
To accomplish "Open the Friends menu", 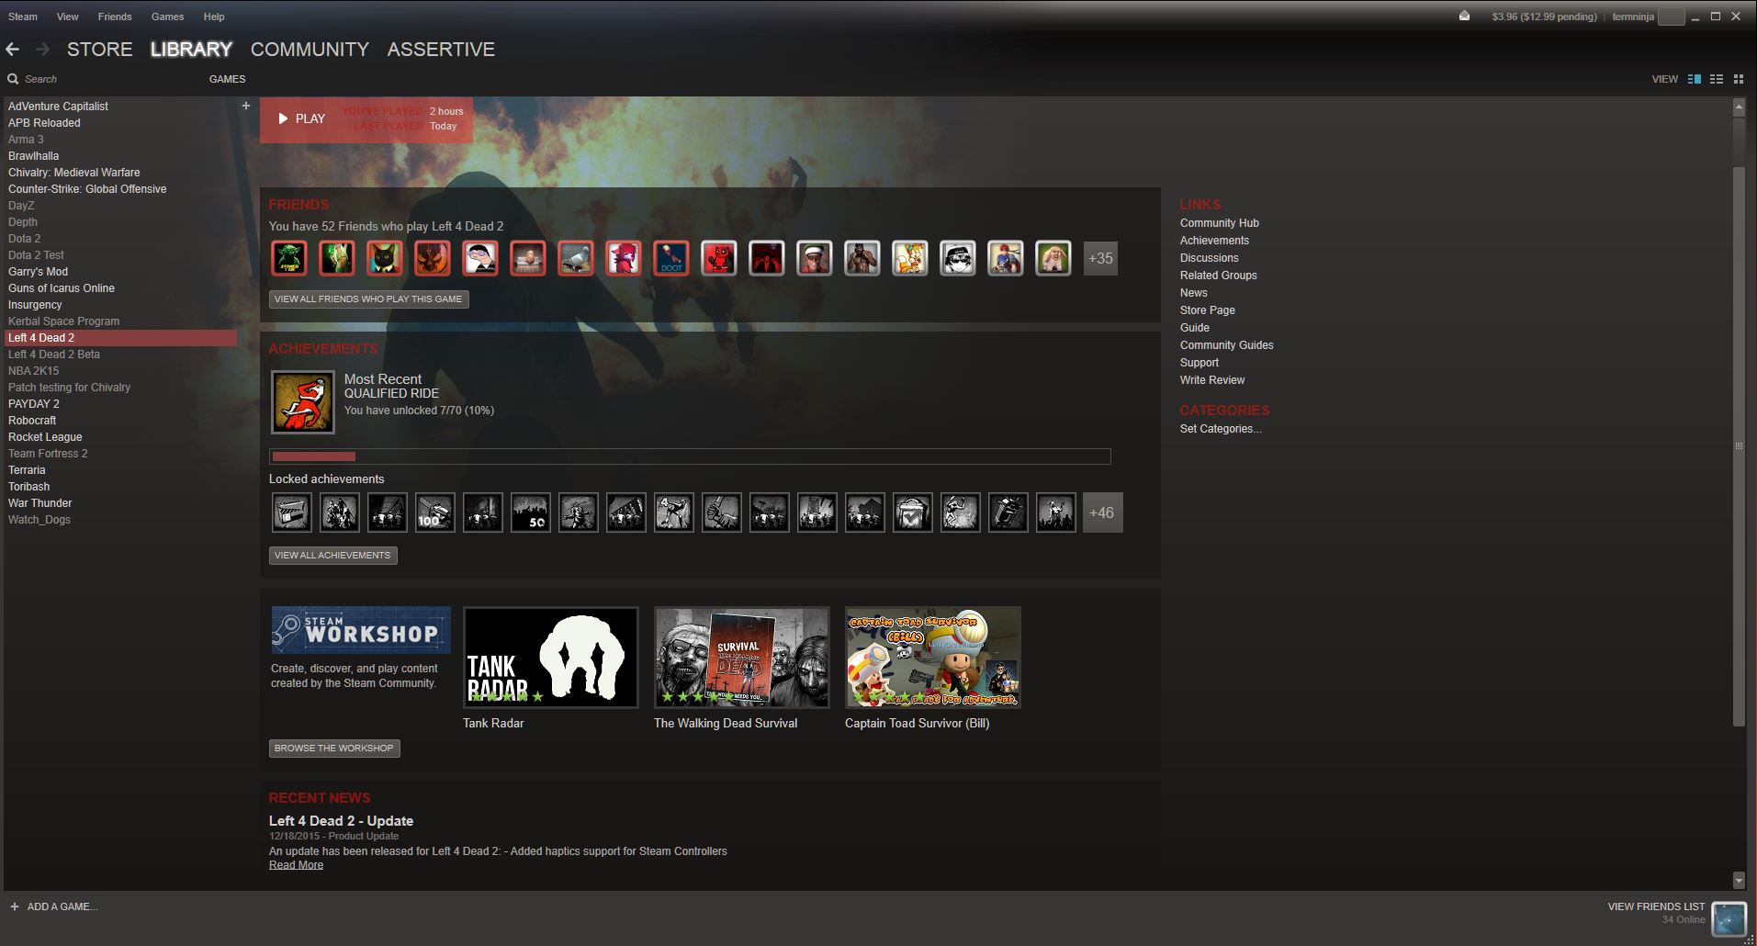I will [115, 17].
